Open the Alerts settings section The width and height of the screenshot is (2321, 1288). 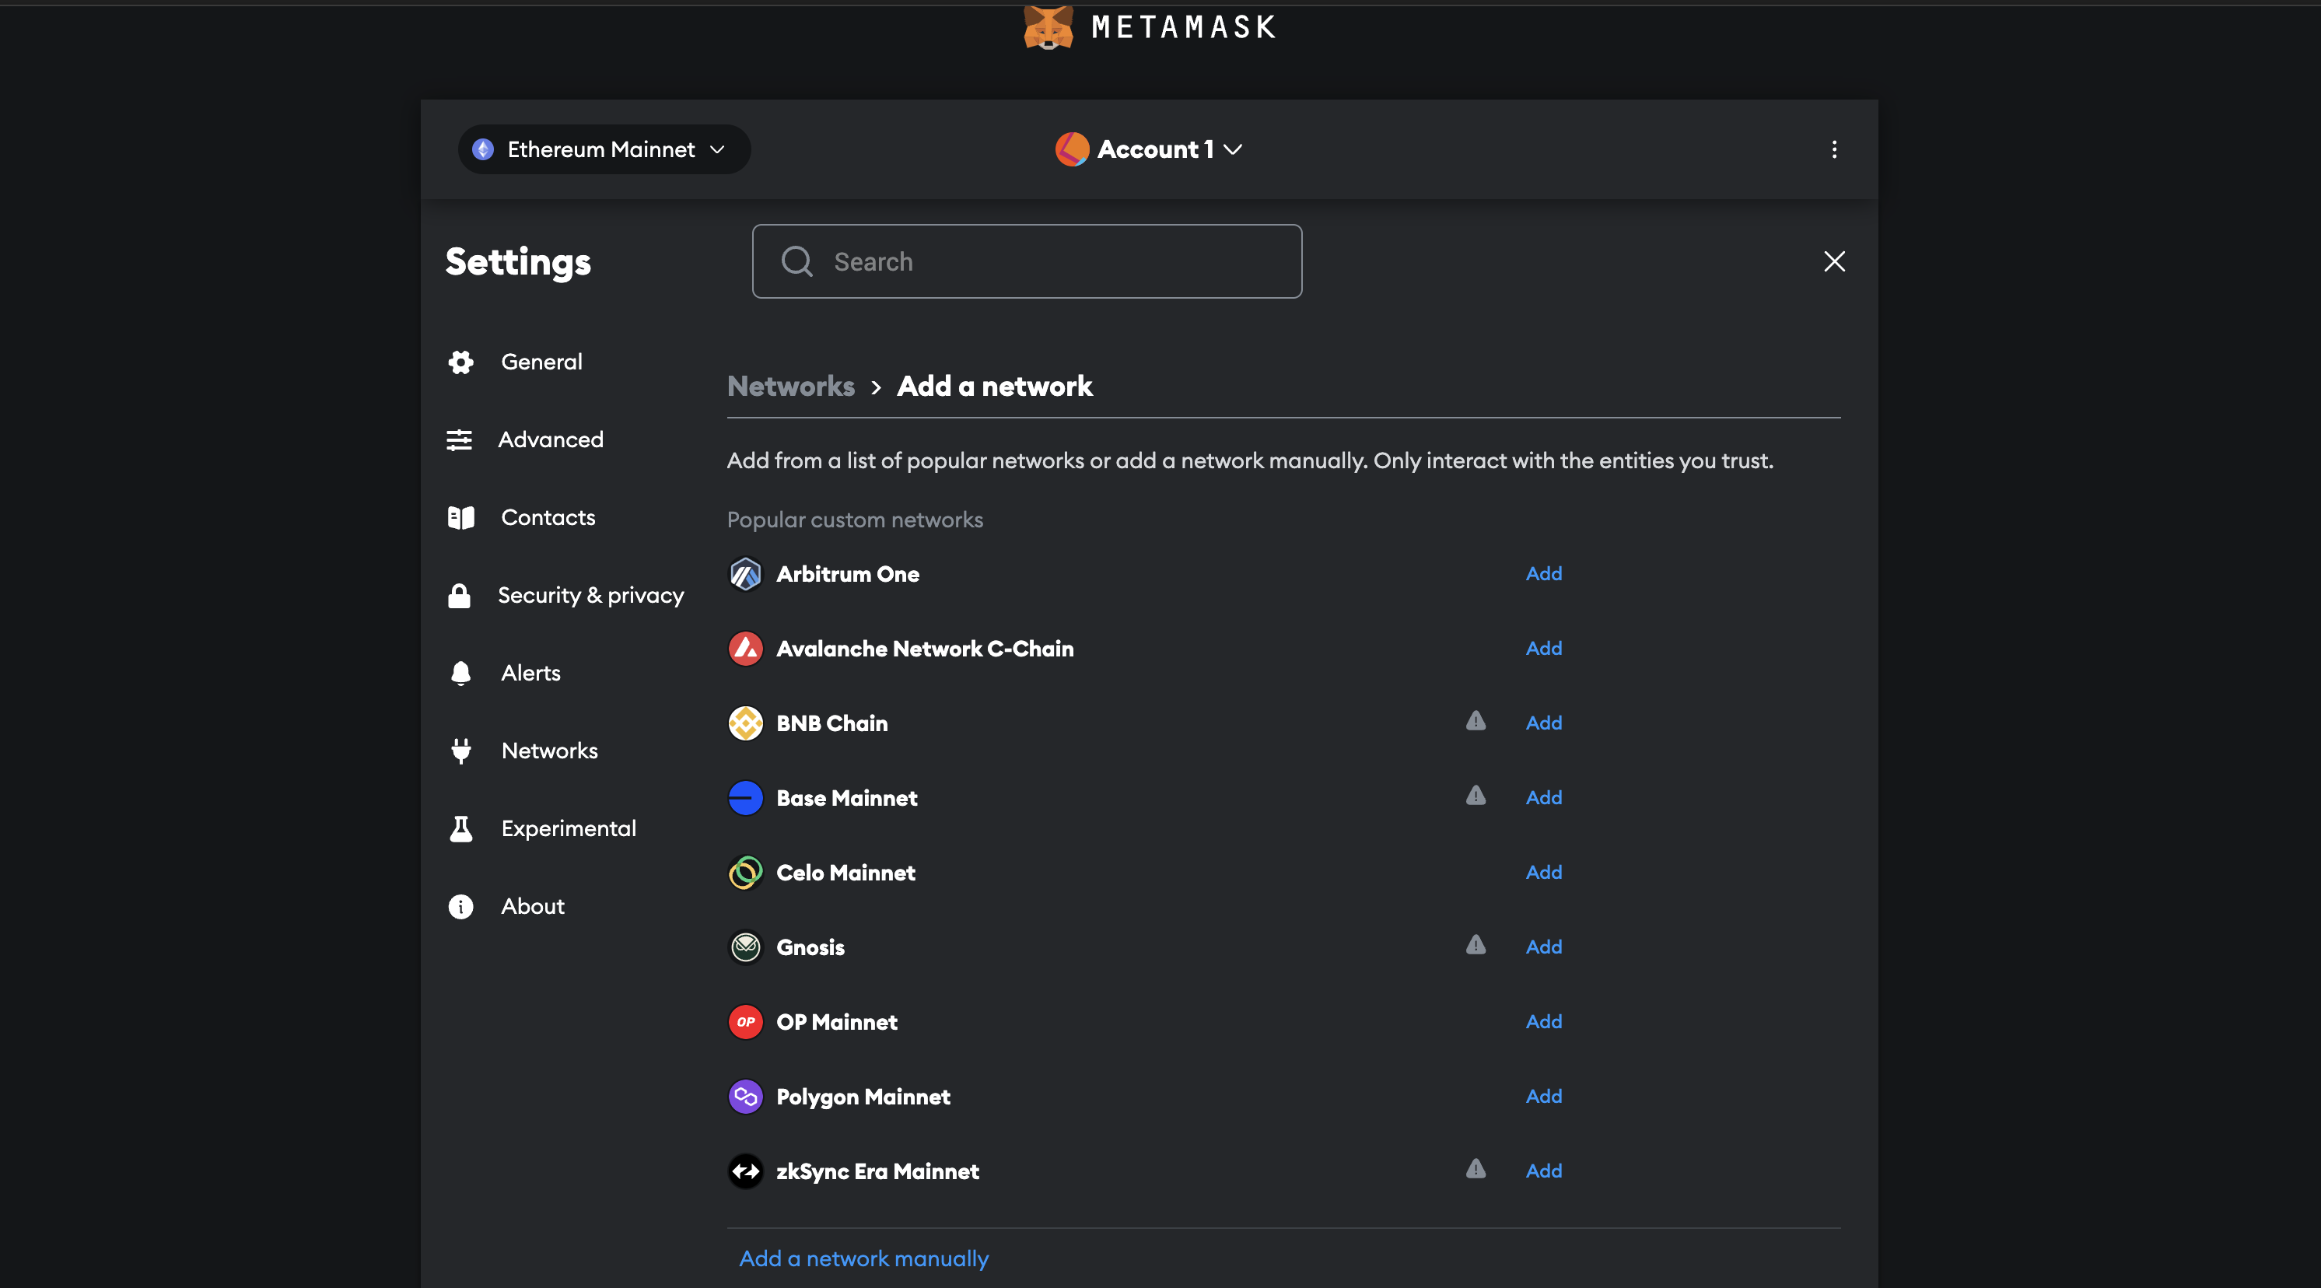tap(530, 672)
